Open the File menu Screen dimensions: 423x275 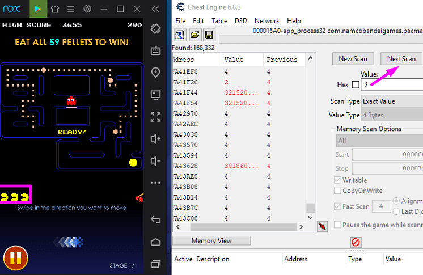click(180, 21)
